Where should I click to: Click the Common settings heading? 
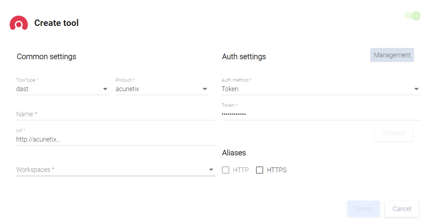(47, 57)
